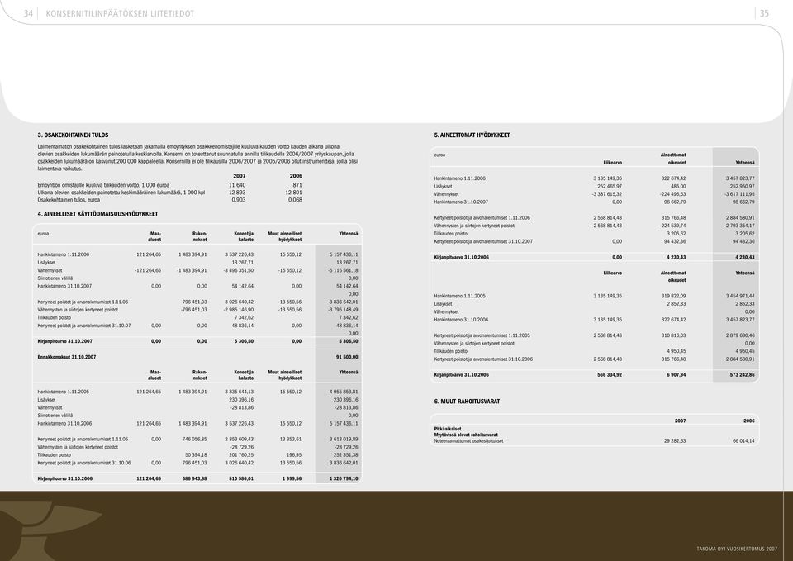Select the label 'Pitkäaikaiset'
The width and height of the screenshot is (793, 561).
pos(448,429)
